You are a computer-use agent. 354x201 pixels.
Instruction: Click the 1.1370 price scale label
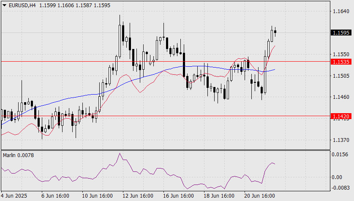[341, 140]
